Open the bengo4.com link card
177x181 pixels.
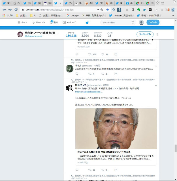pyautogui.click(x=116, y=44)
